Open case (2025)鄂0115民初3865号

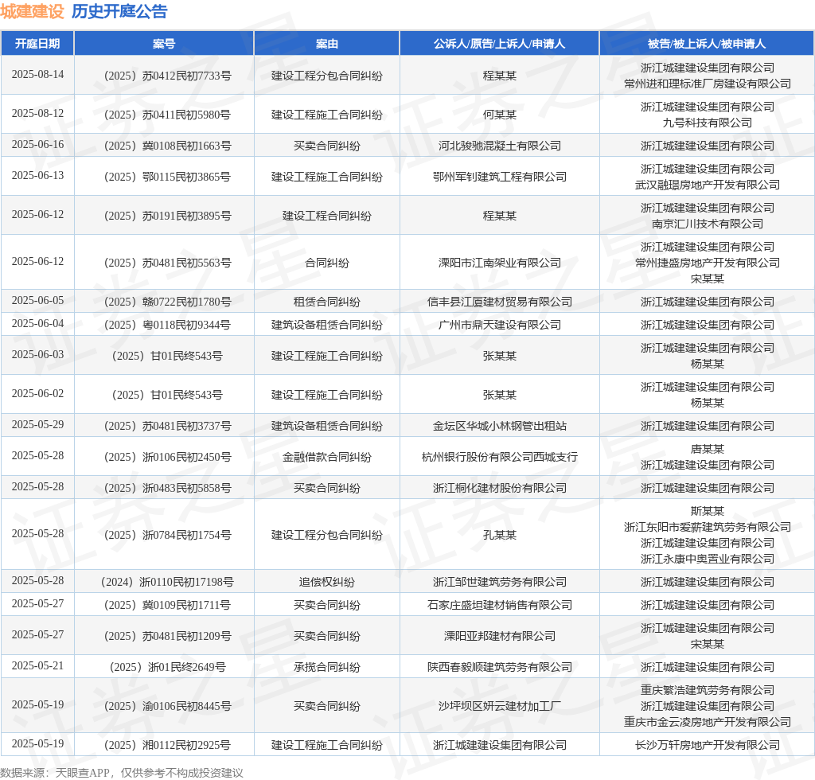pos(167,177)
